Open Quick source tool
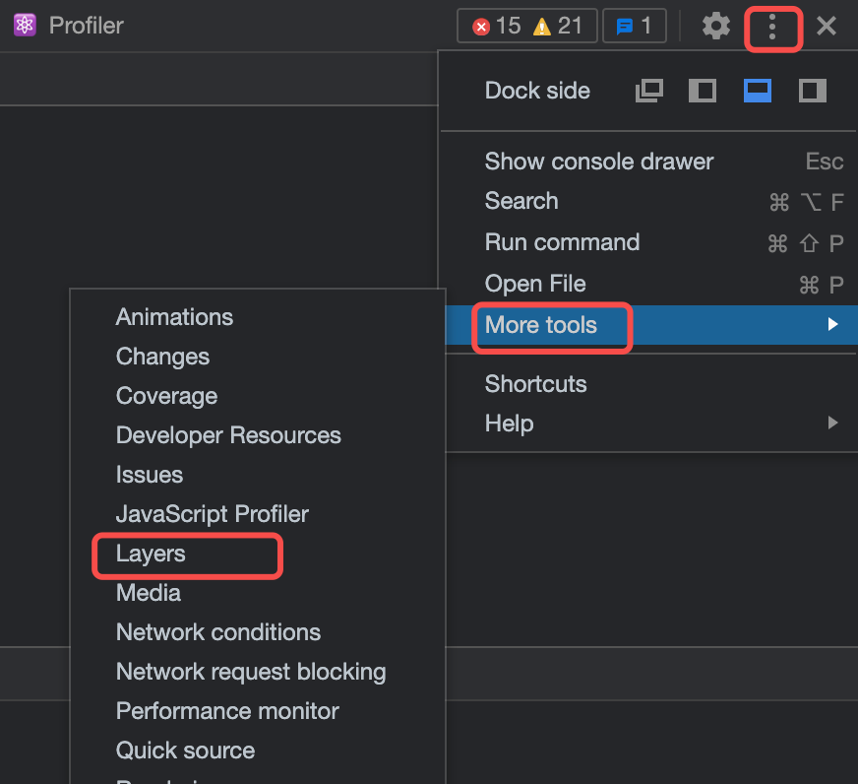 click(x=258, y=751)
